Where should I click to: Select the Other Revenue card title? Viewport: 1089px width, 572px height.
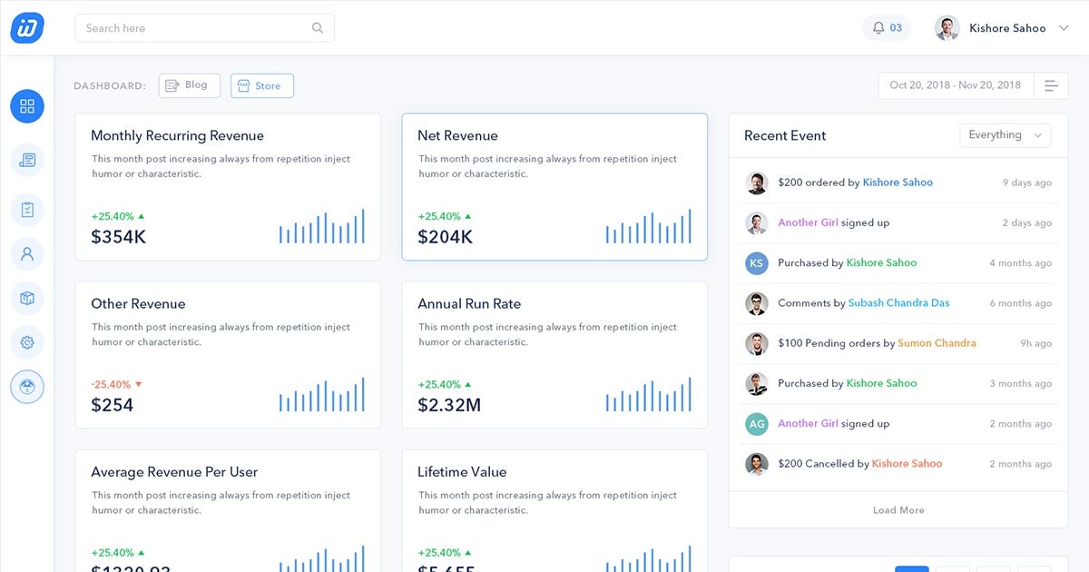pos(138,304)
